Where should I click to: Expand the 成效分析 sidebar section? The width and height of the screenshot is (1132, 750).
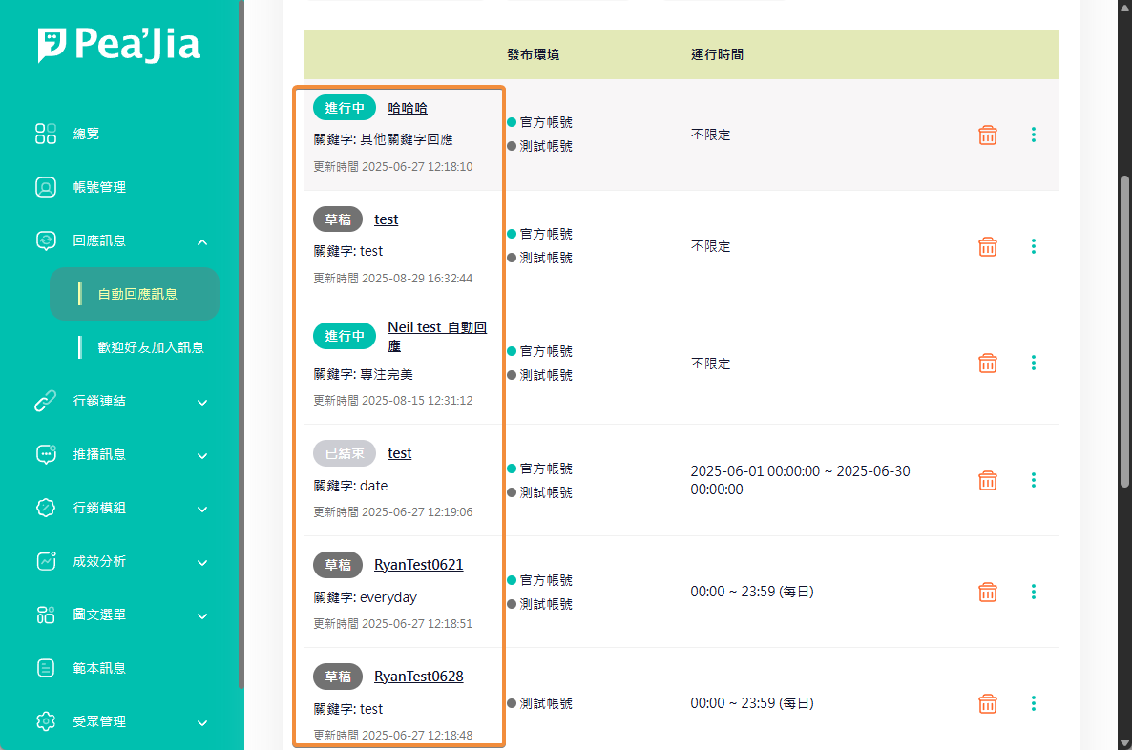(x=202, y=563)
